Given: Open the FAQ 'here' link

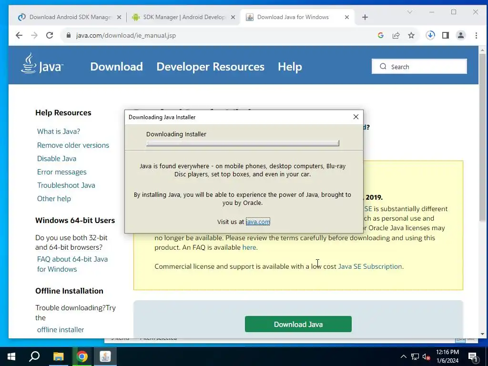Looking at the screenshot, I should point(249,247).
